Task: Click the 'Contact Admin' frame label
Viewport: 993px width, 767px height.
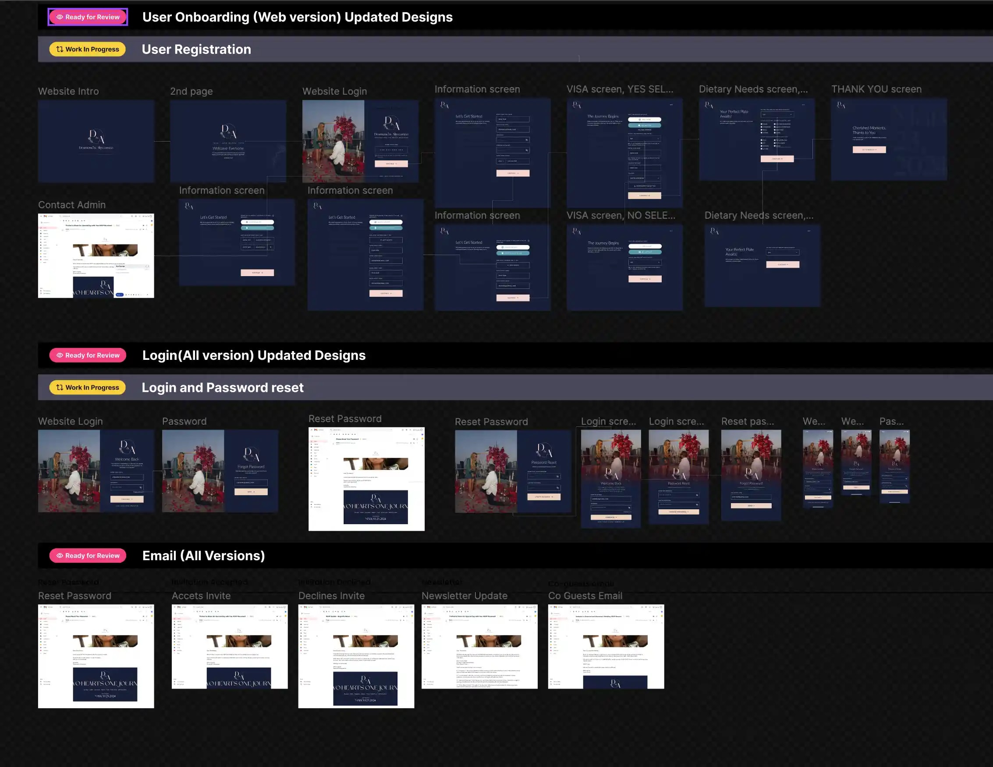Action: point(72,205)
